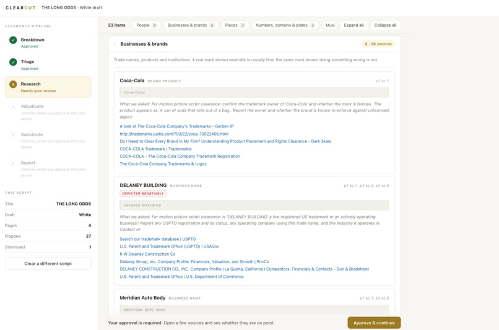Filter by the Musi chip

[x=330, y=25]
